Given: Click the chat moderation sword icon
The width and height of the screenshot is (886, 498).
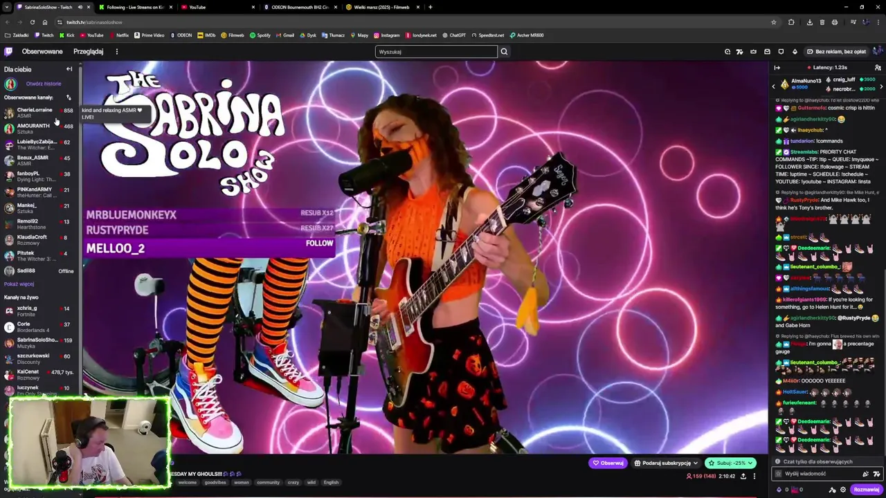Looking at the screenshot, I should [x=833, y=489].
